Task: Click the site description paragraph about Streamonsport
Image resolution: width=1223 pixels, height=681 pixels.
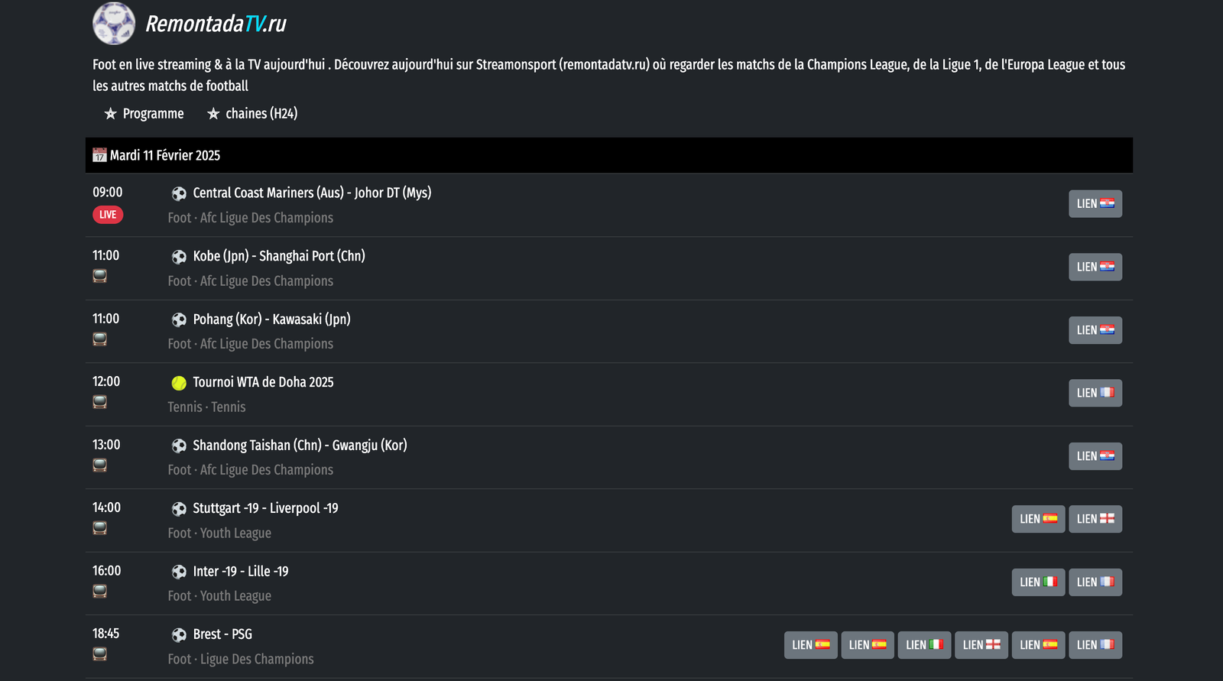Action: [x=609, y=75]
